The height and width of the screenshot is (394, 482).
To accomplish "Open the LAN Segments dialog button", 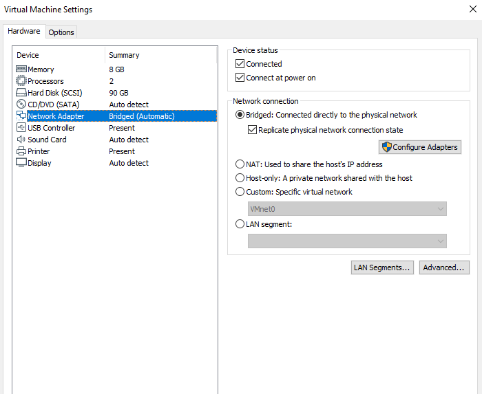I will pos(382,267).
